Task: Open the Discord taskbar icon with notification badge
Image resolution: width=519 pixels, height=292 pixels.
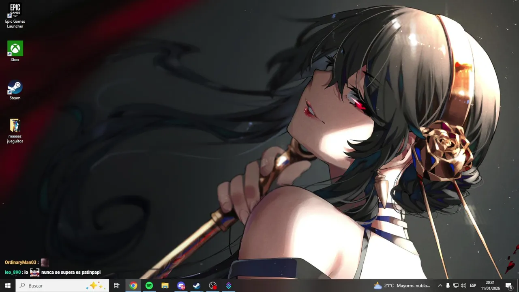Action: (181, 286)
